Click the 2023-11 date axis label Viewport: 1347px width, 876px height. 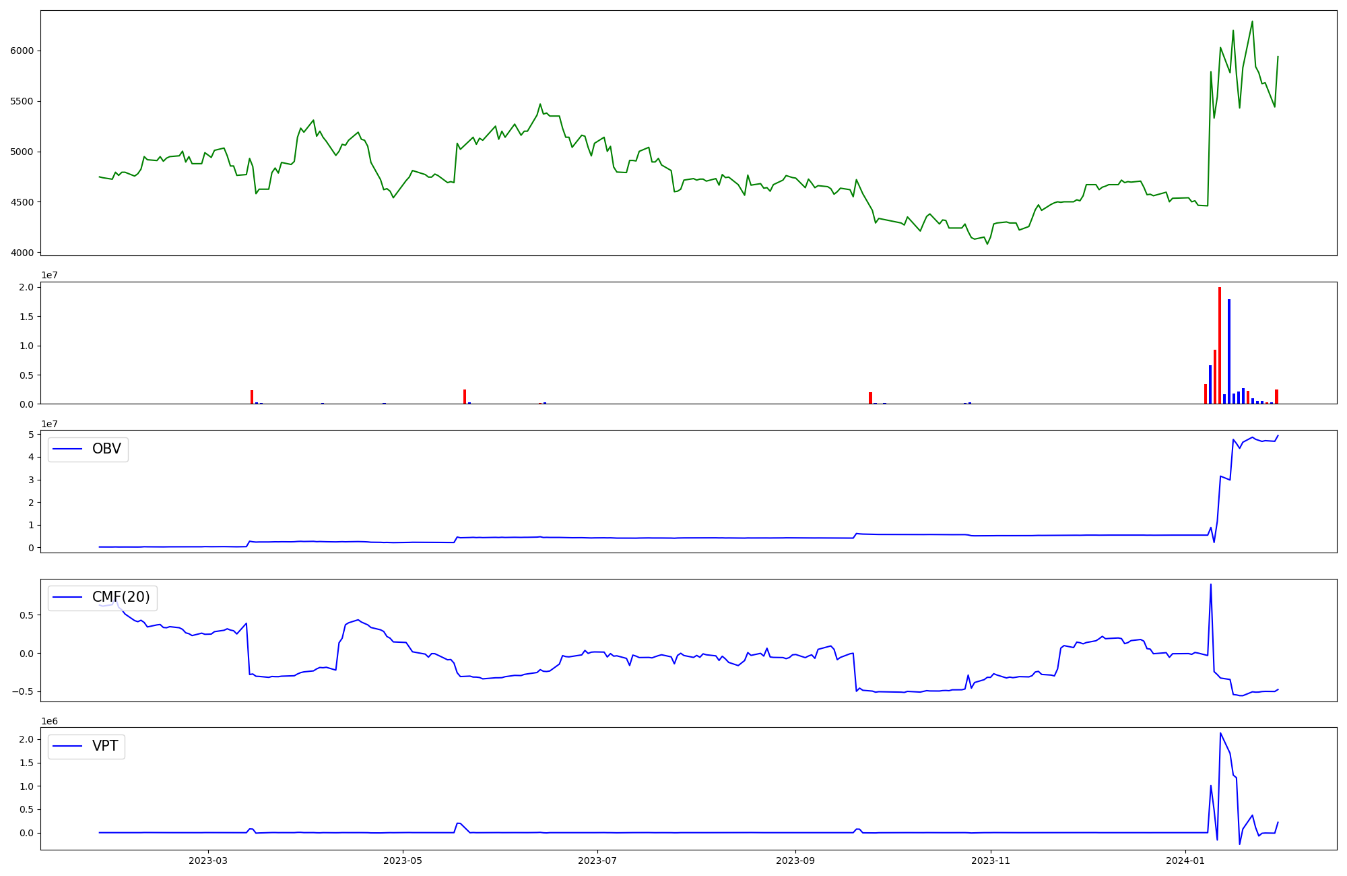click(990, 861)
